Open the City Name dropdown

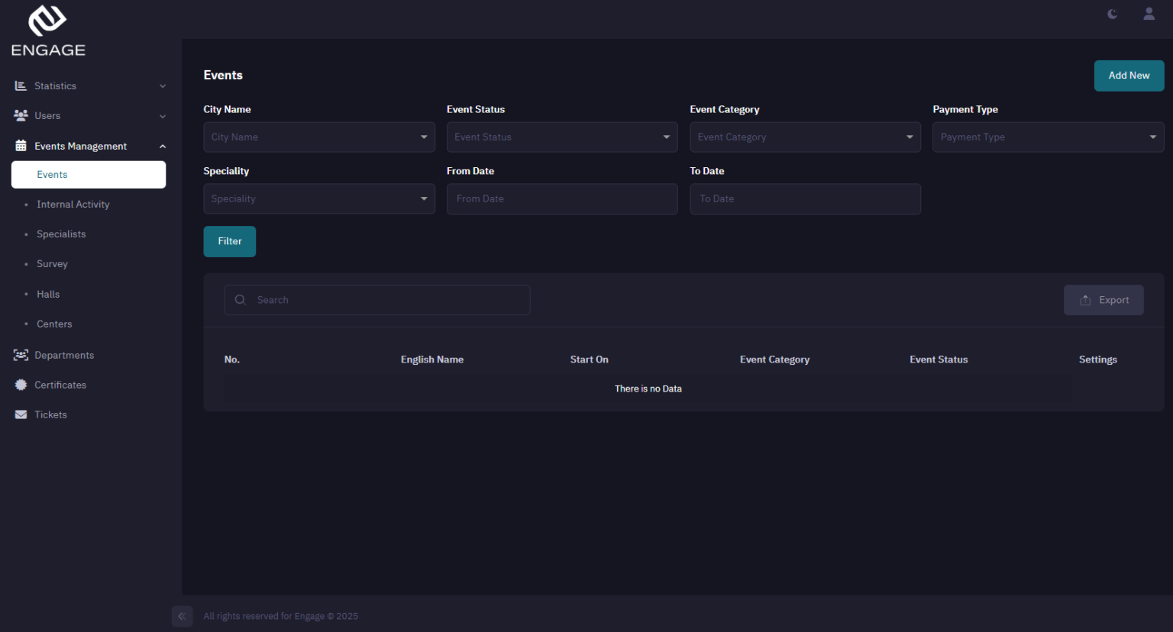pyautogui.click(x=319, y=137)
